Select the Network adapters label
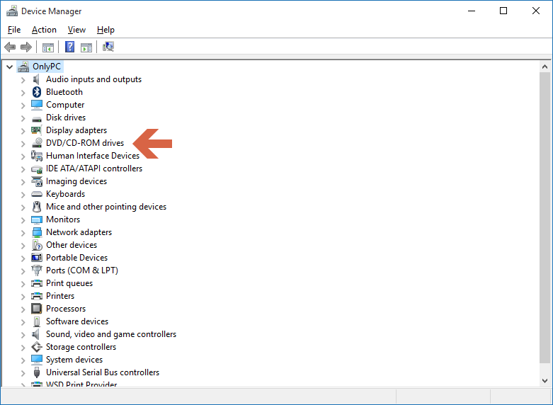Viewport: 553px width, 405px height. click(x=79, y=232)
